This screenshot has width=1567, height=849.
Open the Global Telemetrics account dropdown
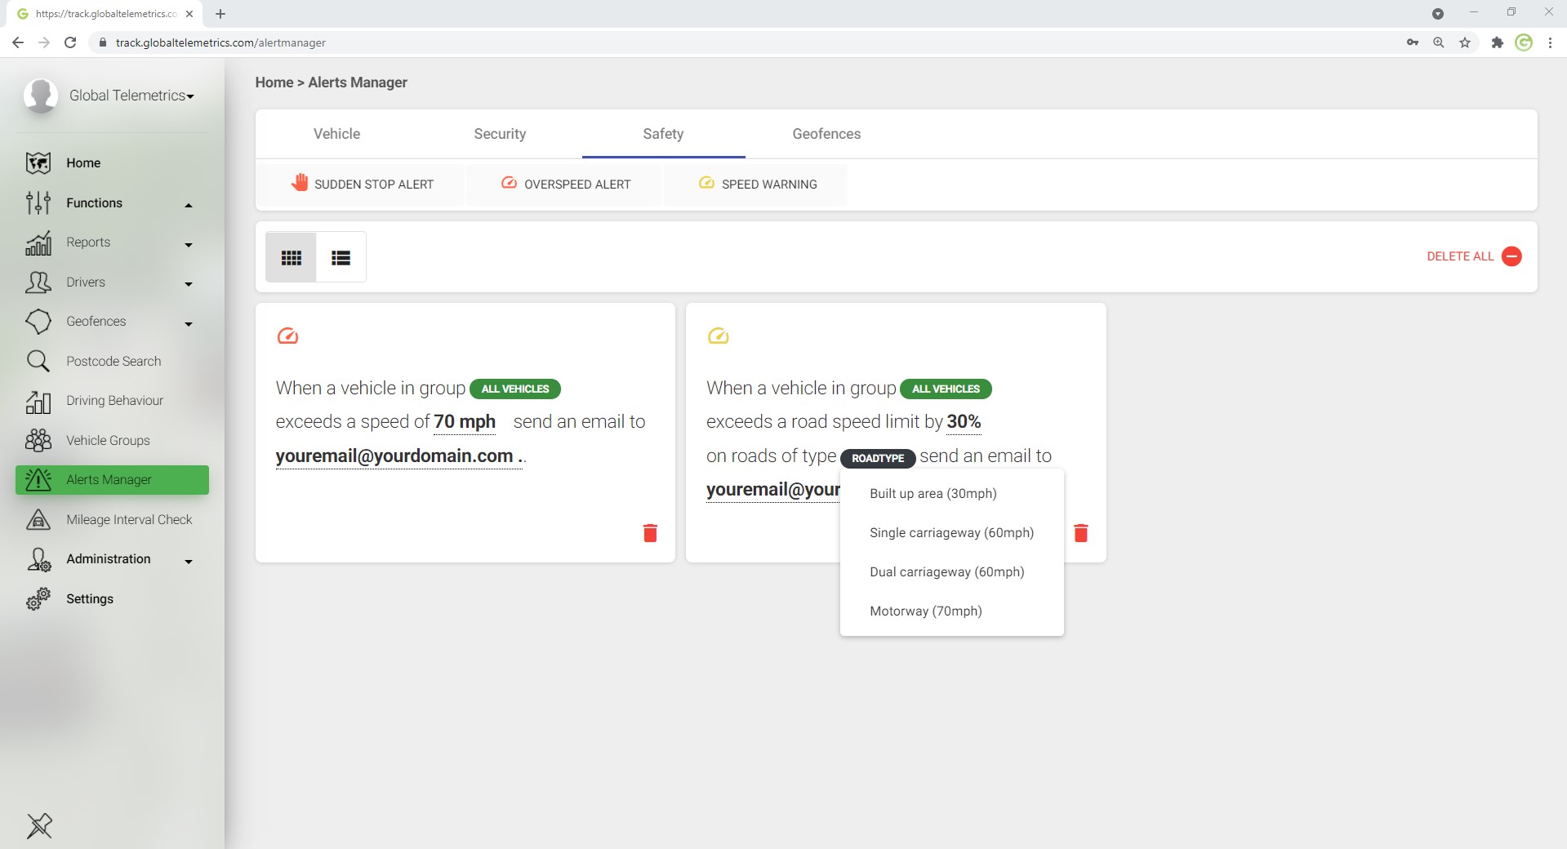pos(131,96)
